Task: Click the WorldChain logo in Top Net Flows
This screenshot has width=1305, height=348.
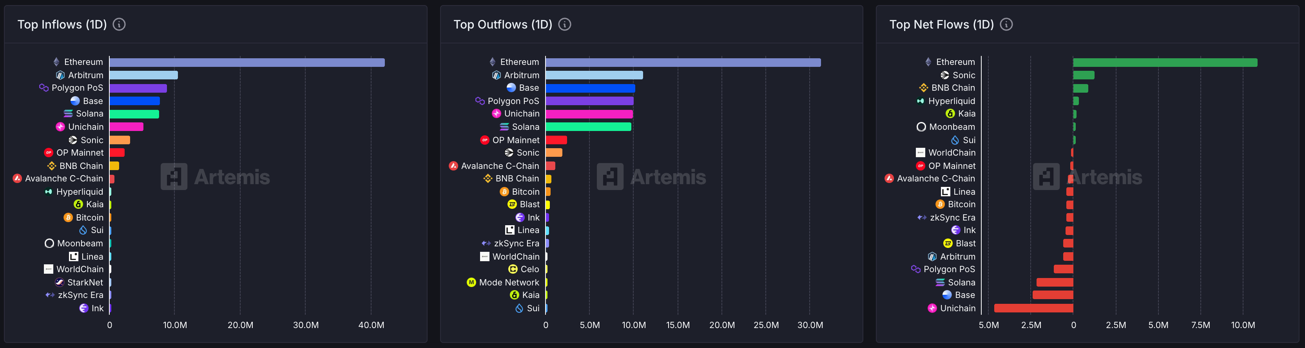Action: coord(921,152)
